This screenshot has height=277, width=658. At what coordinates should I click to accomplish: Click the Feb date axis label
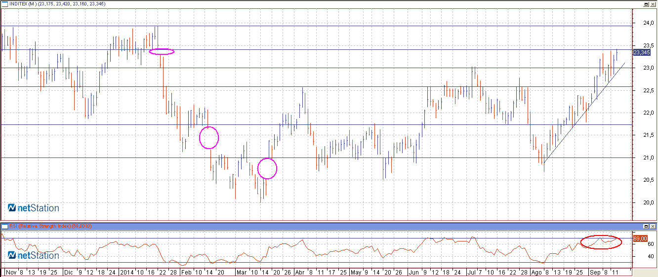pos(186,272)
